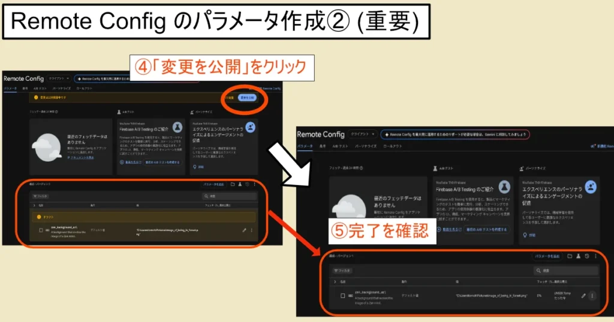
Task: Open クライアント dropdown in step 4 screenshot
Action: point(59,78)
